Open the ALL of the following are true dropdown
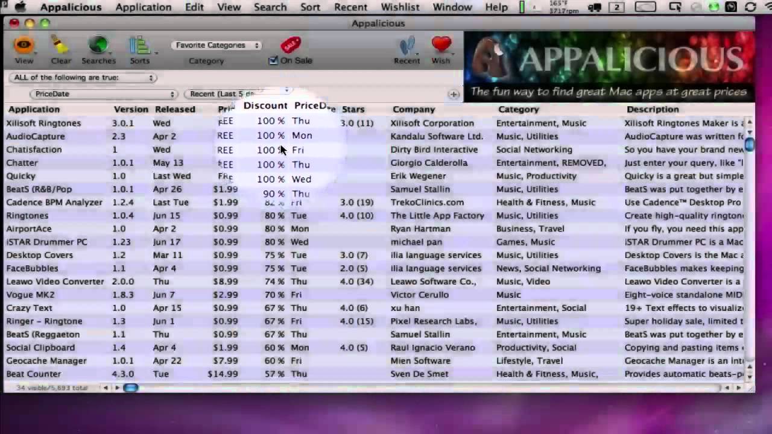Image resolution: width=772 pixels, height=434 pixels. (x=83, y=78)
